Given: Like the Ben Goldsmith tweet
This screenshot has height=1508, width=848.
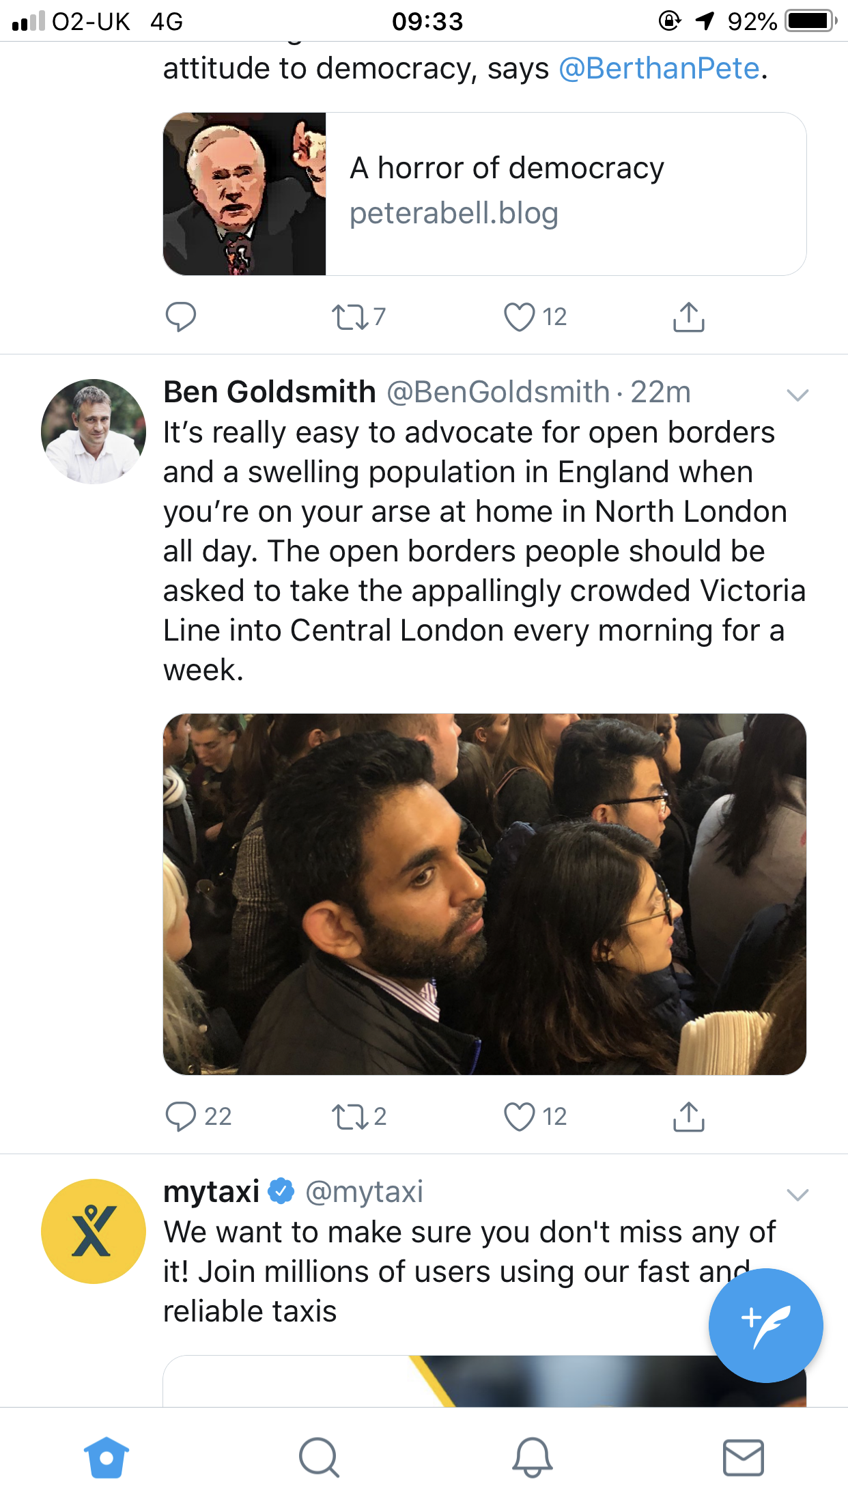Looking at the screenshot, I should (519, 1116).
